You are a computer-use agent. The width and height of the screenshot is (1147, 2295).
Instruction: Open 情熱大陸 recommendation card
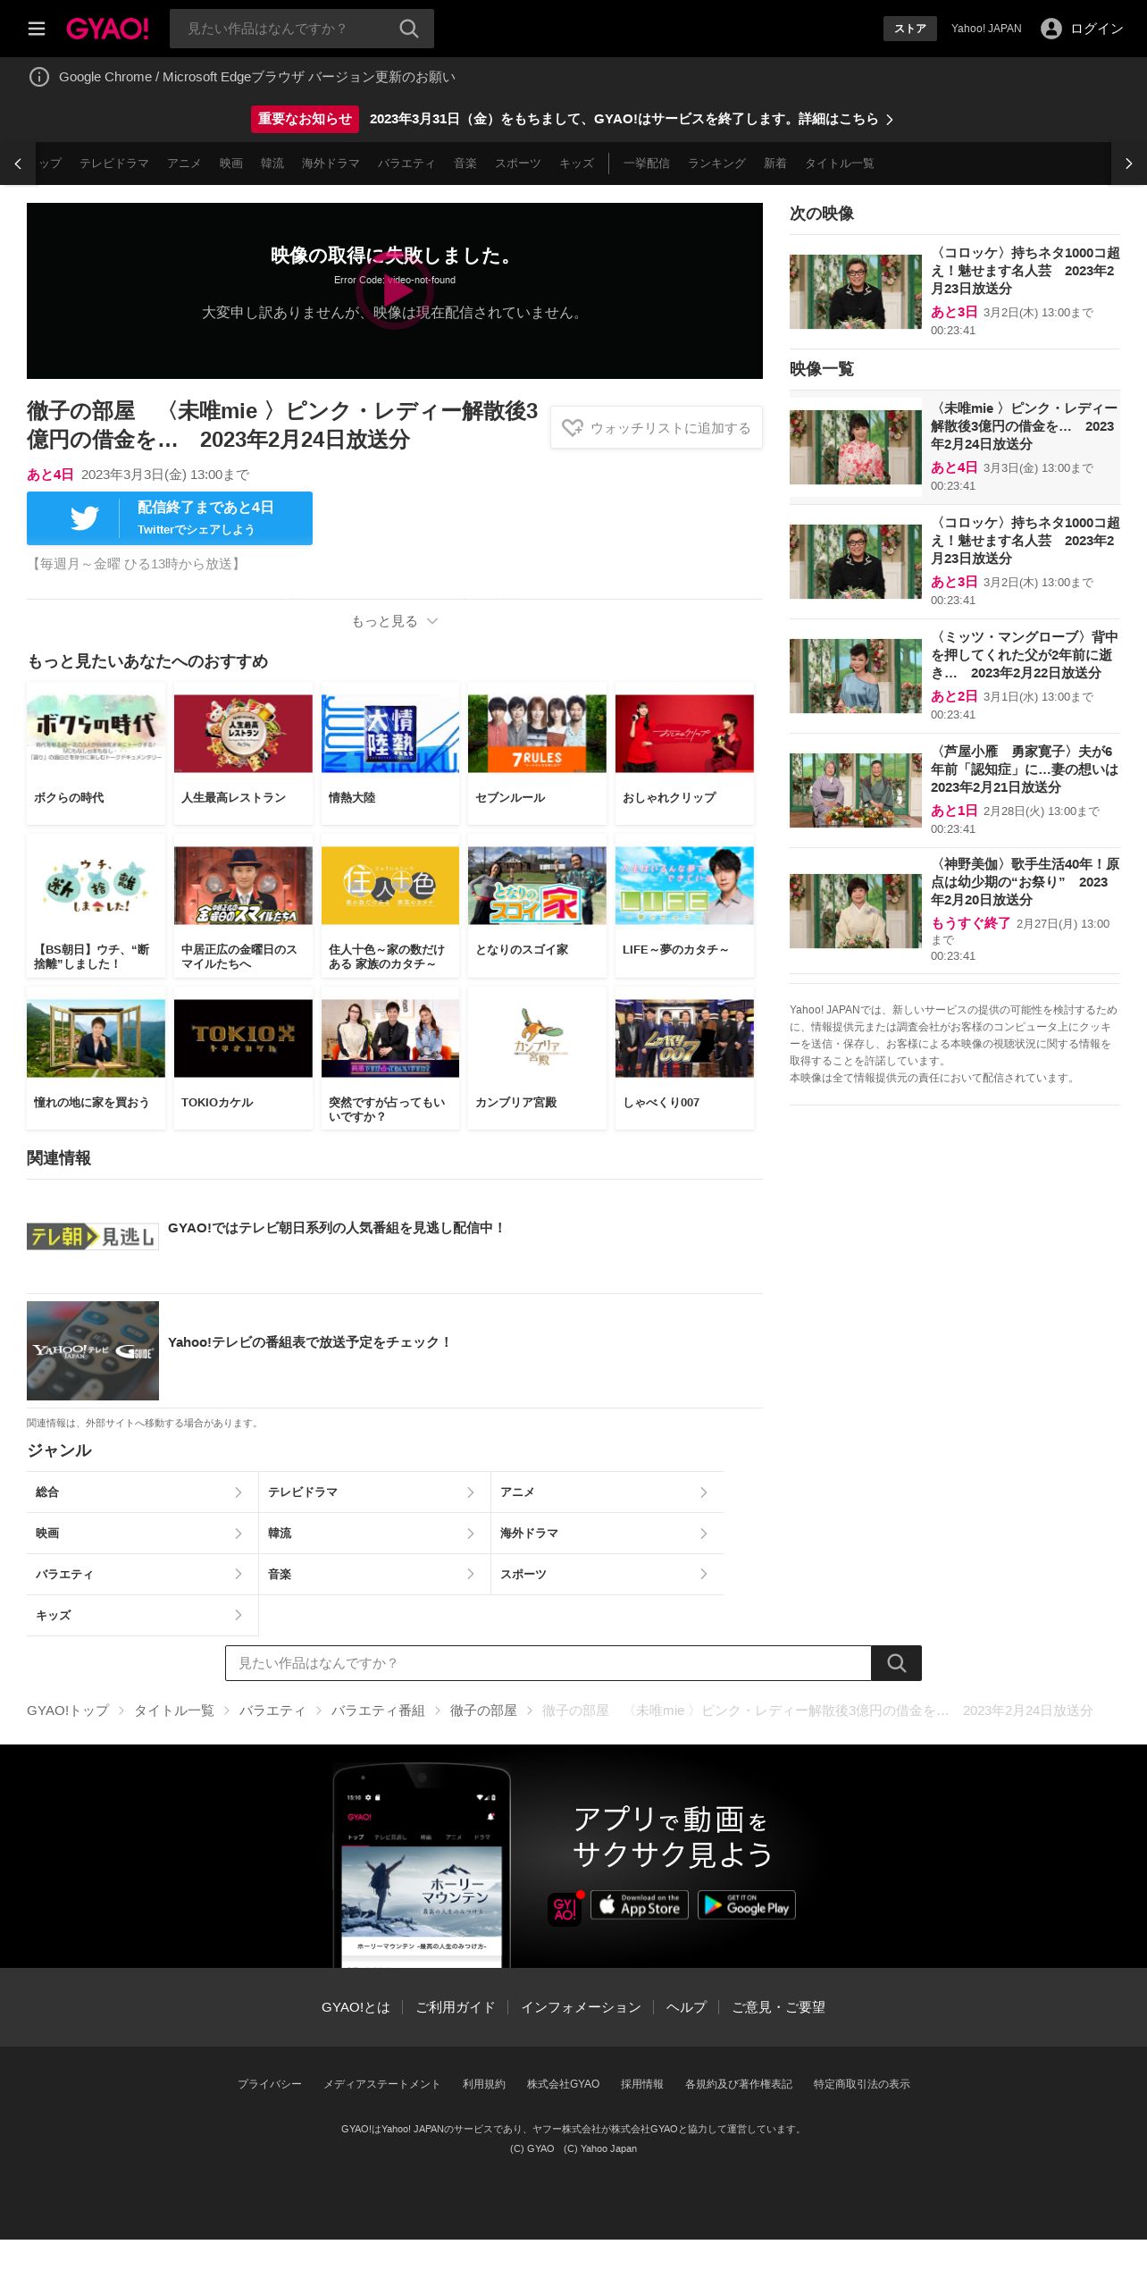[390, 752]
